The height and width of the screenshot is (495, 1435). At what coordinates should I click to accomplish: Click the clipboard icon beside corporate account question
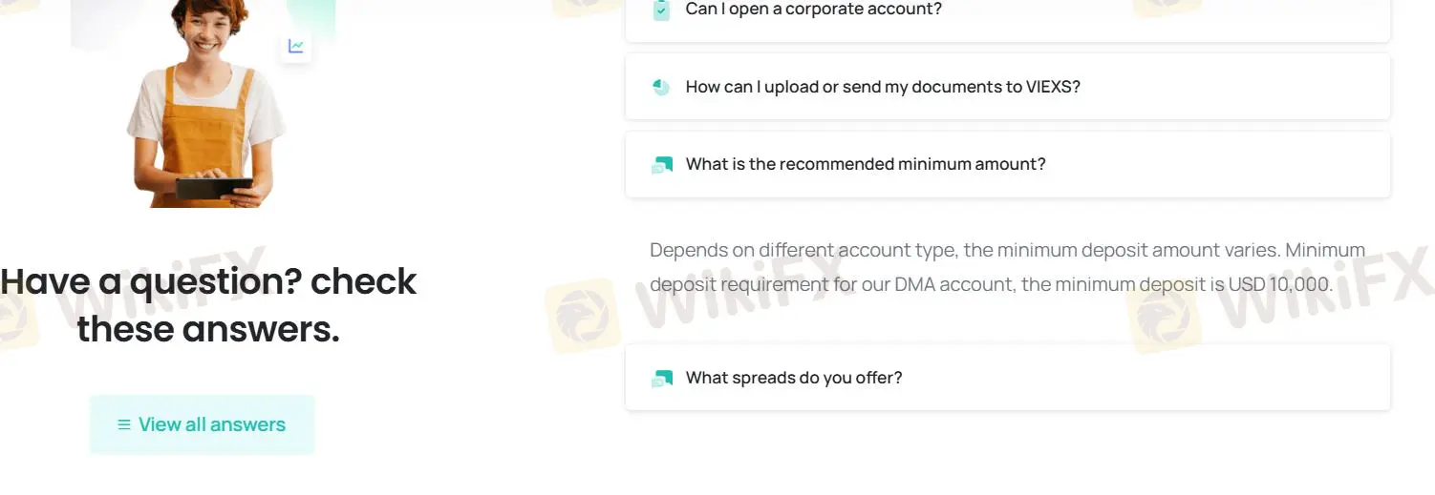pos(661,10)
